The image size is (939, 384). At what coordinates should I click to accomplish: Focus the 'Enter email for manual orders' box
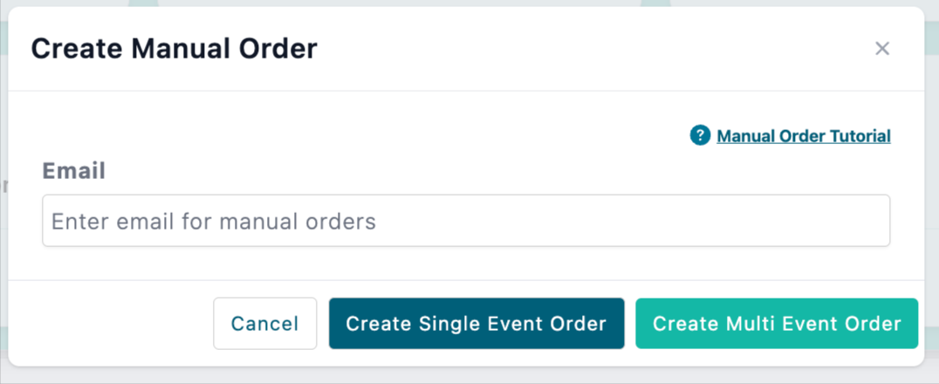pos(466,221)
